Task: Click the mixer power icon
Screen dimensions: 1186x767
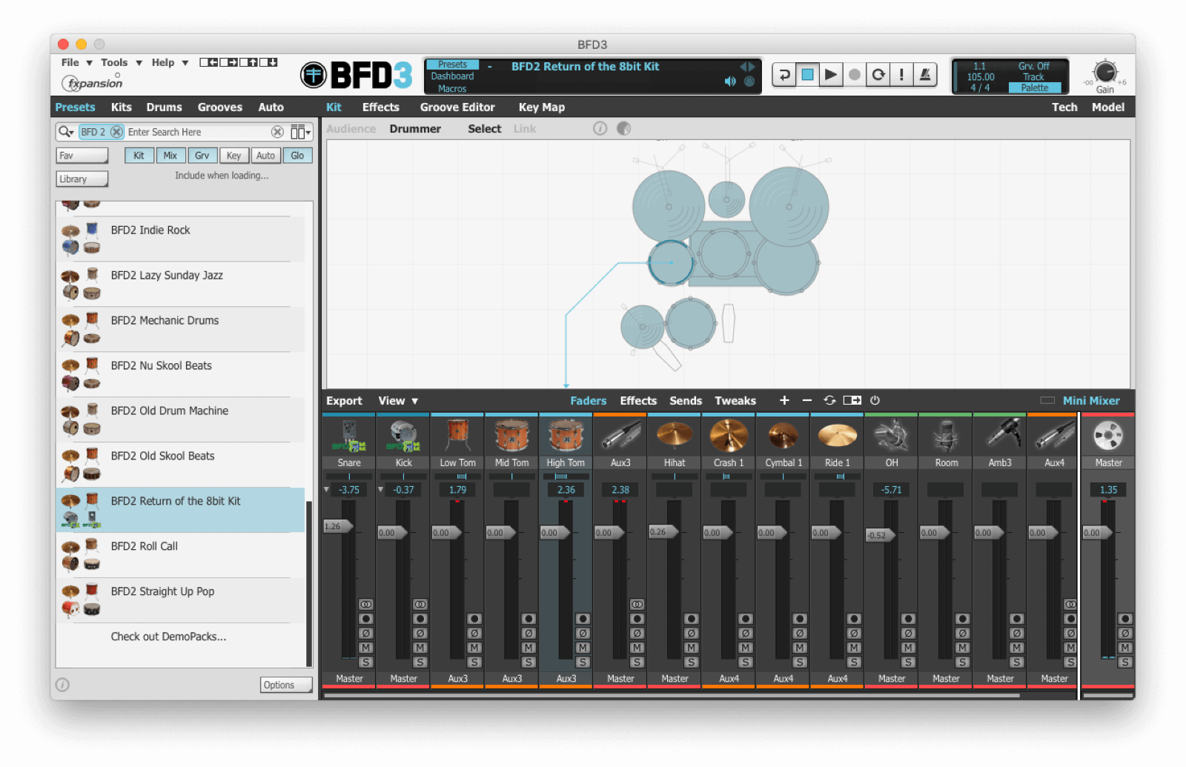Action: pyautogui.click(x=875, y=400)
